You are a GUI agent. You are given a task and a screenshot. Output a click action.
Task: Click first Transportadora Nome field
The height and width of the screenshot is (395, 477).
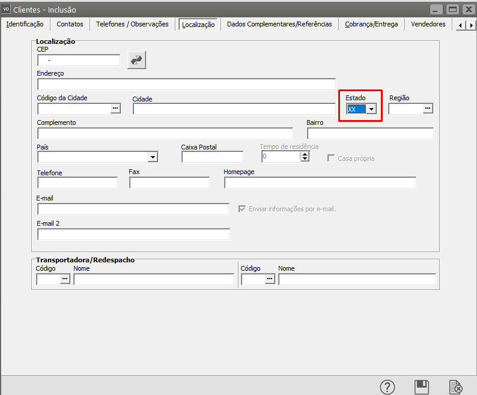tap(154, 279)
